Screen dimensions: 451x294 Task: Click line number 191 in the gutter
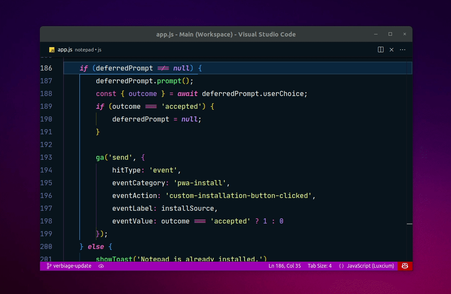(46, 132)
